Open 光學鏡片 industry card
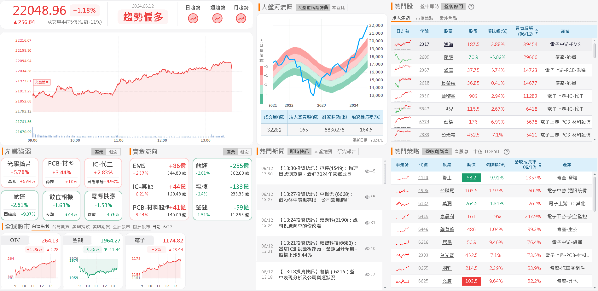This screenshot has width=598, height=291. tap(20, 172)
